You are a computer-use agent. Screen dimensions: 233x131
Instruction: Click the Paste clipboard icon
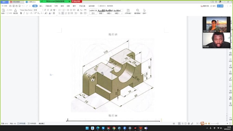[x=3, y=10]
